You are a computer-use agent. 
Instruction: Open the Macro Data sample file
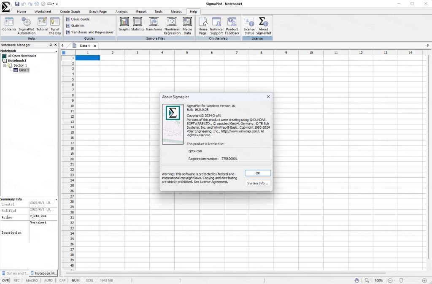187,26
